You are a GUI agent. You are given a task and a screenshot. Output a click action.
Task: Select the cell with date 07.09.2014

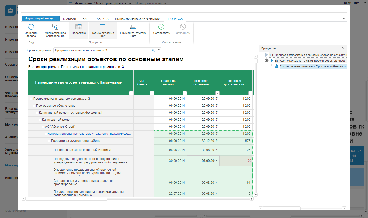click(203, 161)
